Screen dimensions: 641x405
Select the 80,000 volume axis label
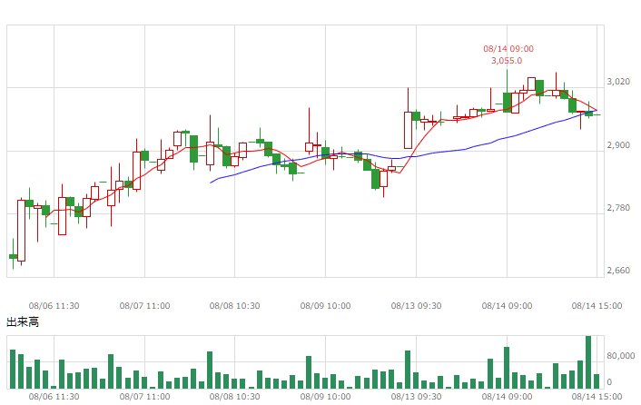pos(620,356)
